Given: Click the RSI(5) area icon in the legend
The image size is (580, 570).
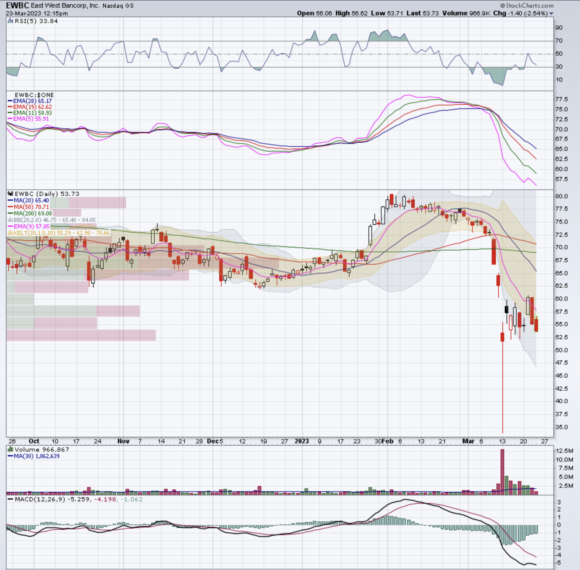Looking at the screenshot, I should coord(10,21).
